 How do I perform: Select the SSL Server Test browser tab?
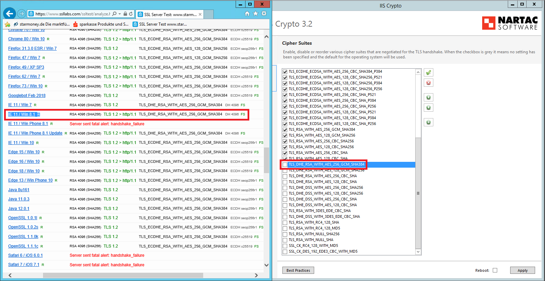(x=167, y=14)
